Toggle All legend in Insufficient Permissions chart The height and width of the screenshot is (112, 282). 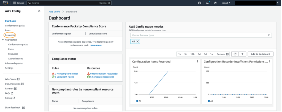[x=210, y=101]
